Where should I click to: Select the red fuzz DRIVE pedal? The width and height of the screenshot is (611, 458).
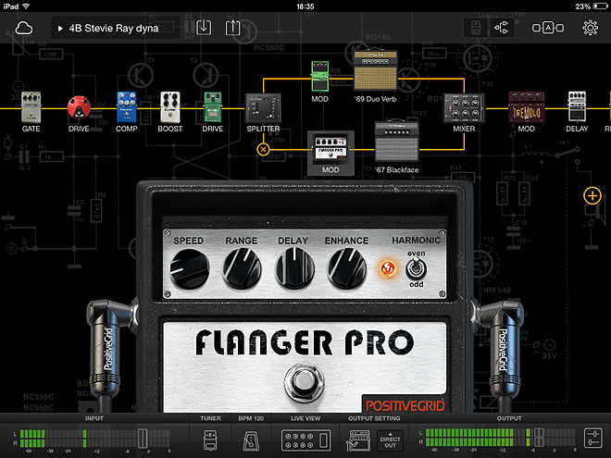(79, 107)
